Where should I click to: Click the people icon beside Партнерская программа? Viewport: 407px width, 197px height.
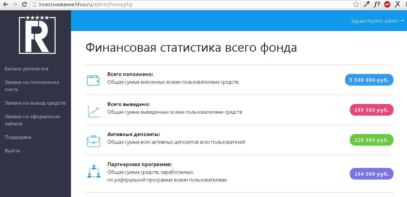(x=94, y=171)
